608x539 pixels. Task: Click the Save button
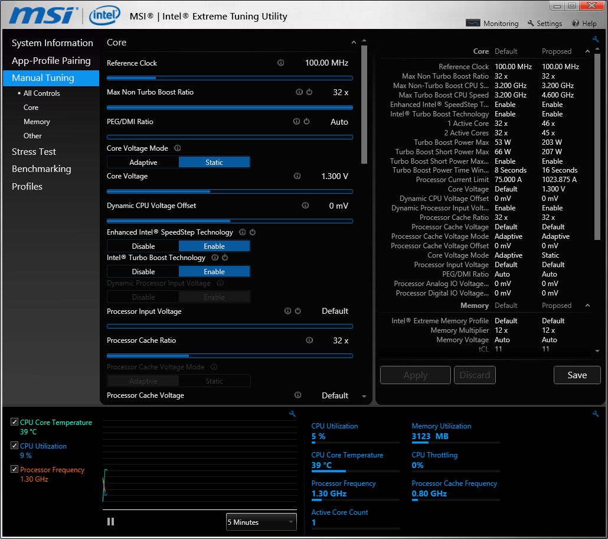tap(577, 375)
